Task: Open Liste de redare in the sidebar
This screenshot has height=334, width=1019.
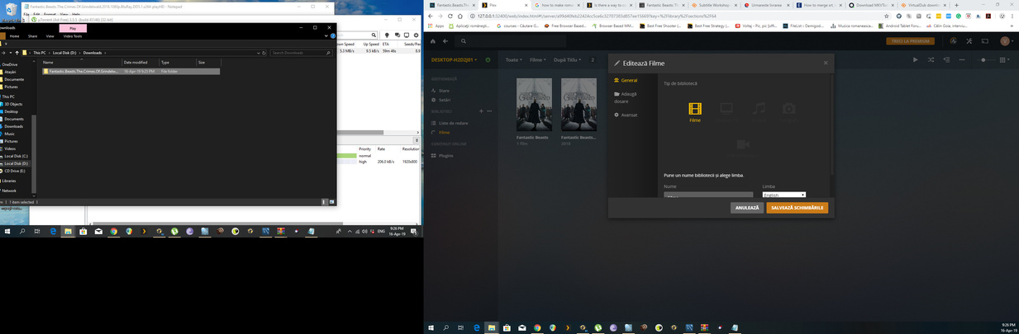Action: [x=450, y=123]
